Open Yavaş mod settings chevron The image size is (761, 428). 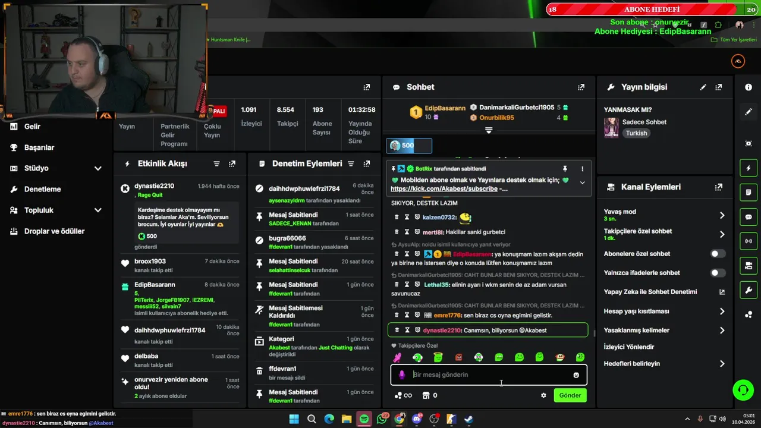(722, 215)
